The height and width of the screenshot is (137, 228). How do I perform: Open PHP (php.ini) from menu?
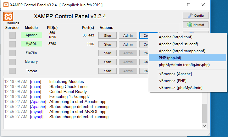187,58
